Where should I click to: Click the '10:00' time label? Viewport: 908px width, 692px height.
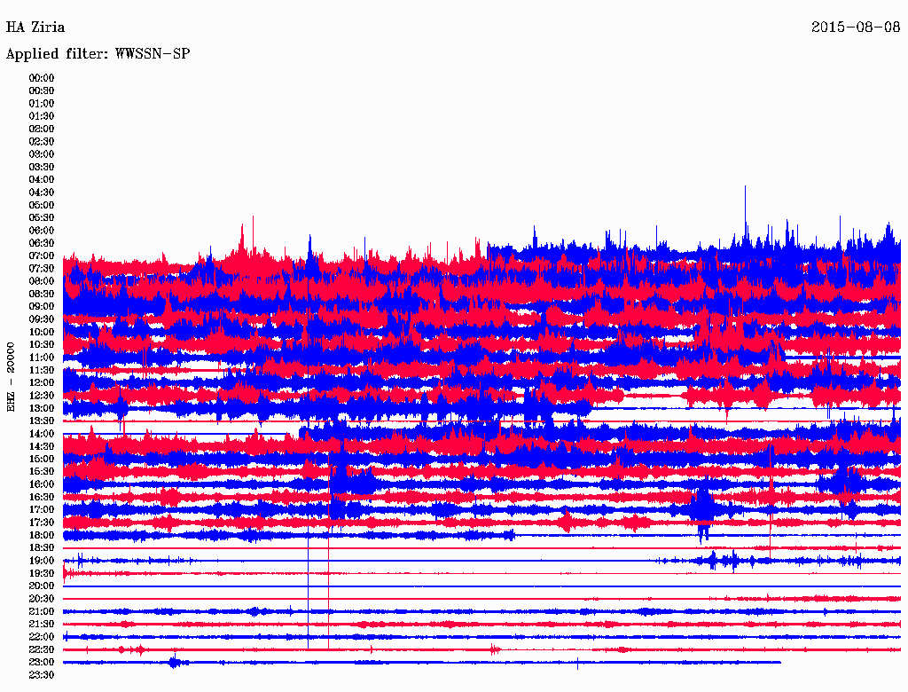pos(42,332)
